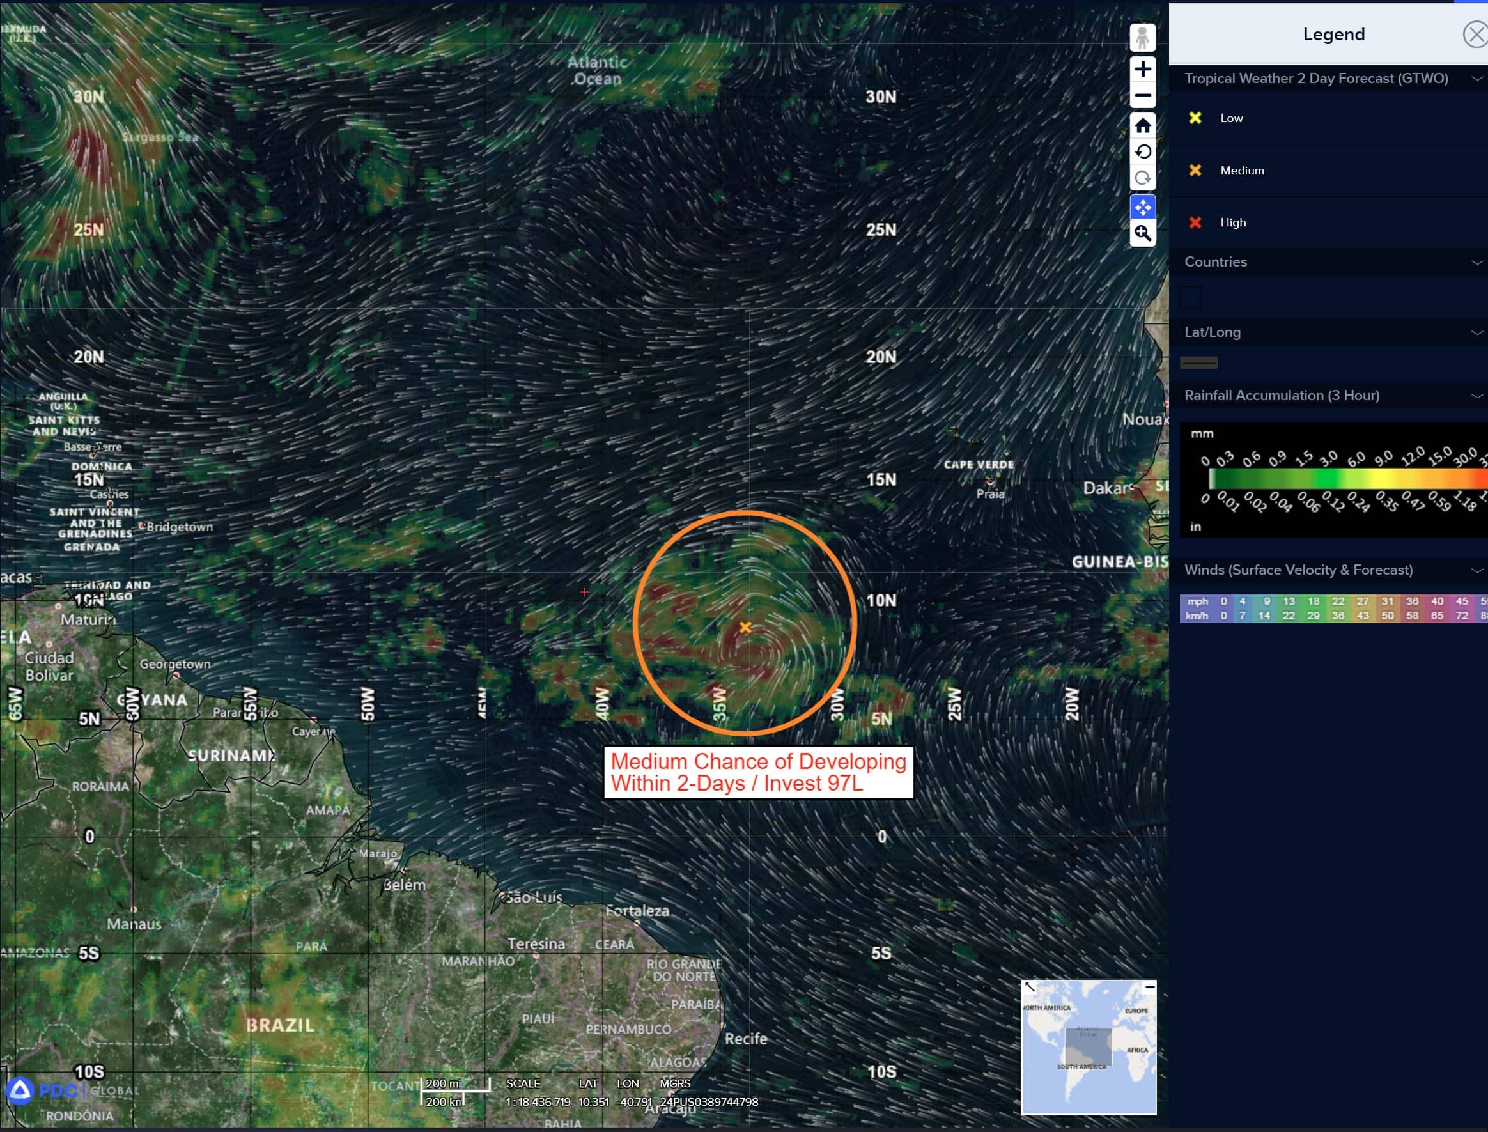This screenshot has height=1132, width=1488.
Task: Close the Legend panel
Action: pyautogui.click(x=1475, y=35)
